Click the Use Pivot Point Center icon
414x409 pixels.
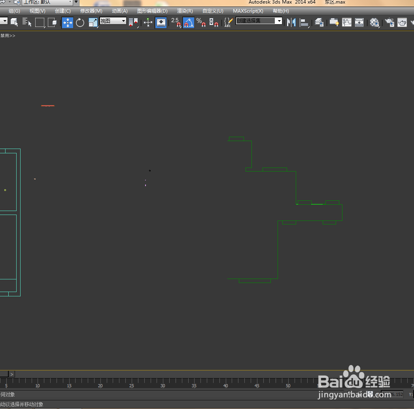133,23
